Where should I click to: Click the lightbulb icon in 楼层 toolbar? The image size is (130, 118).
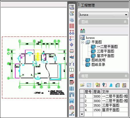point(98,85)
